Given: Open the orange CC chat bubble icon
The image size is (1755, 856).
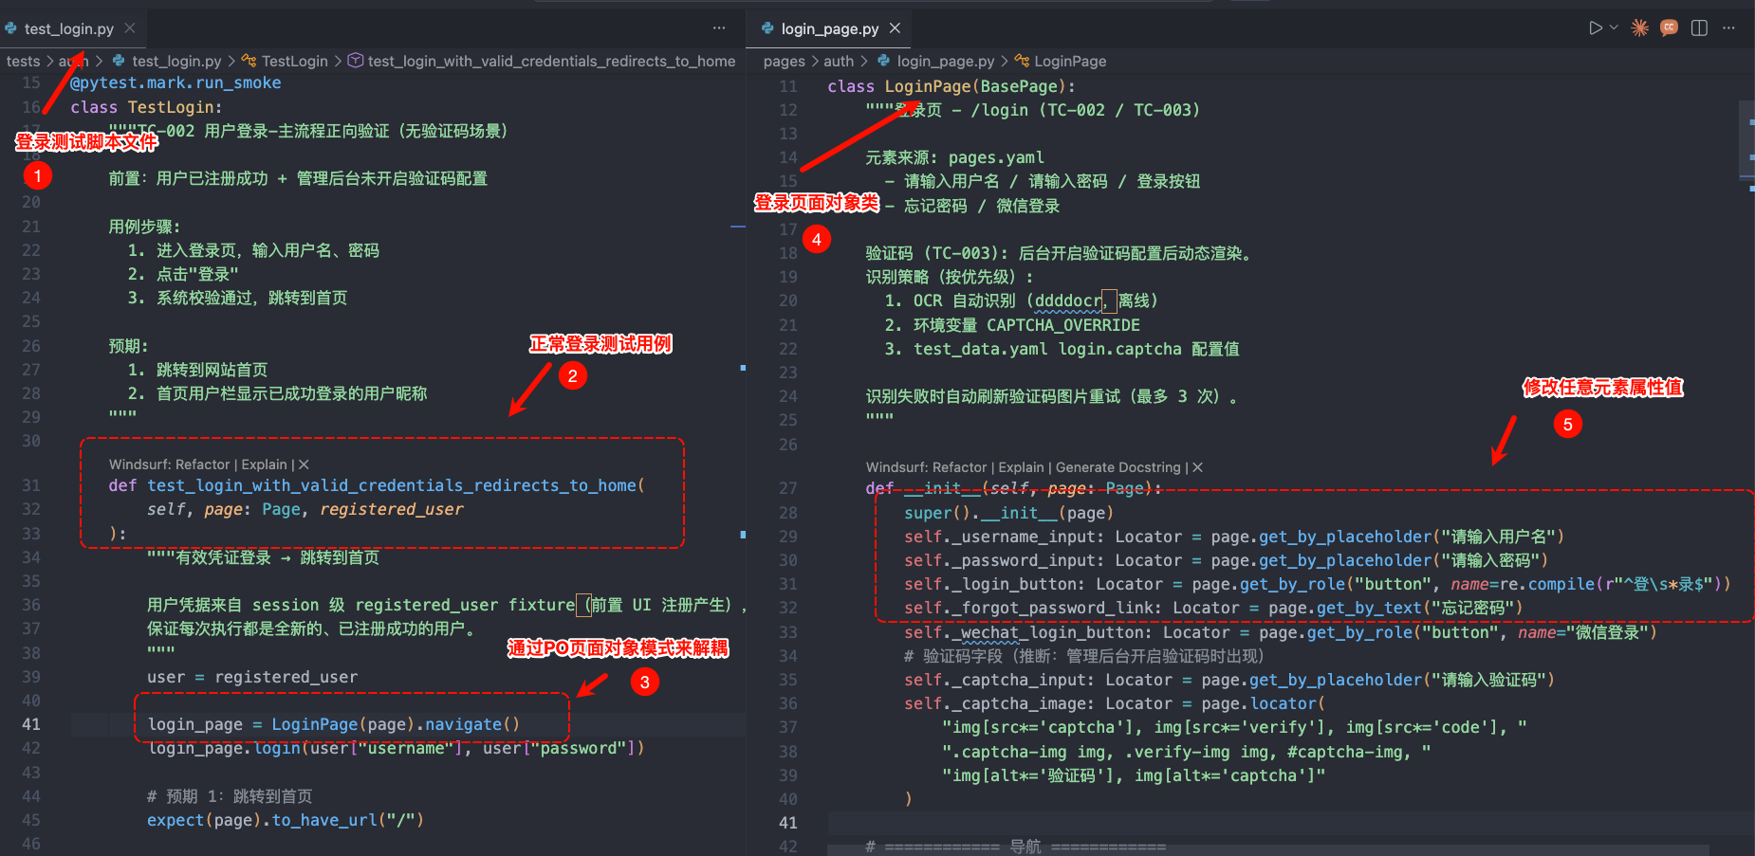Looking at the screenshot, I should 1669,27.
